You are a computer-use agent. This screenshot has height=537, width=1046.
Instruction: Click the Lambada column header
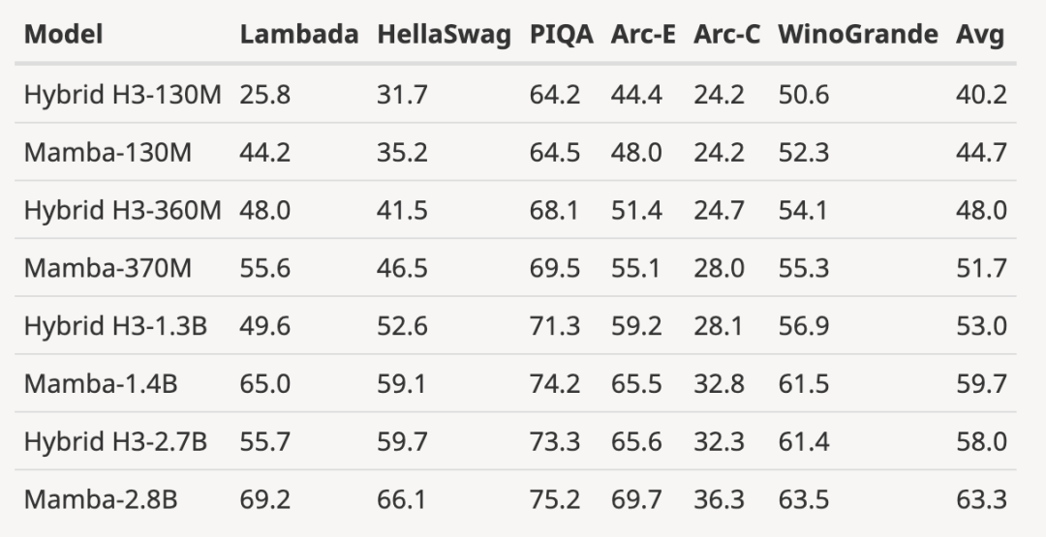pos(298,36)
